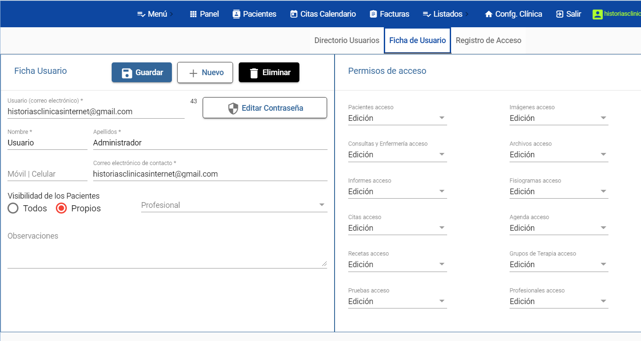Select the Todos visibility radio button

13,208
